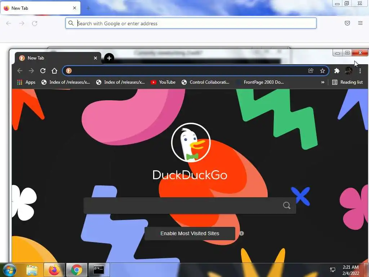This screenshot has width=369, height=277.
Task: Open Chrome's home page icon
Action: (x=54, y=71)
